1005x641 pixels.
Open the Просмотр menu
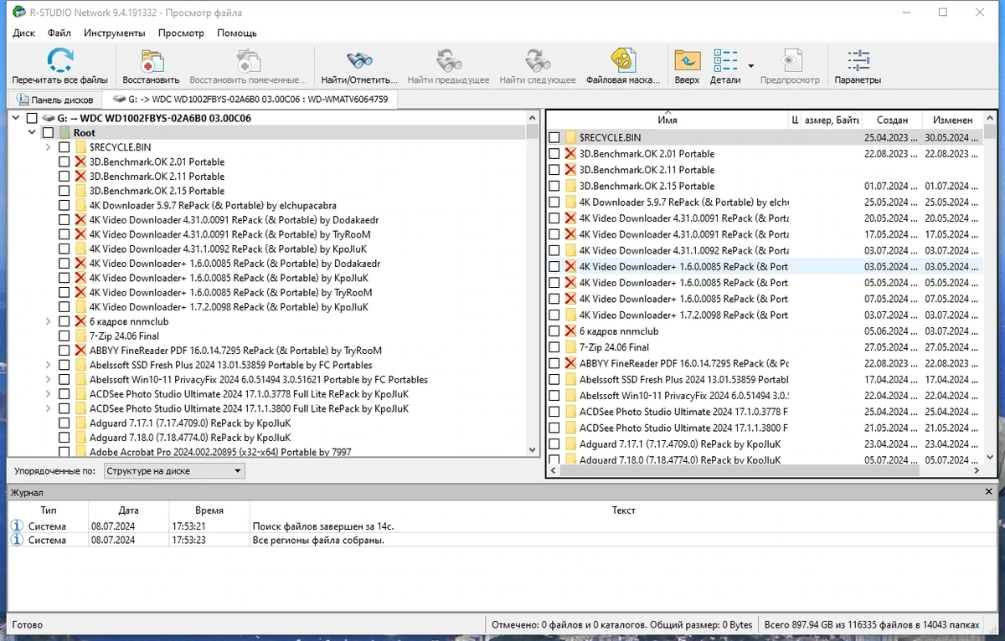pos(181,33)
